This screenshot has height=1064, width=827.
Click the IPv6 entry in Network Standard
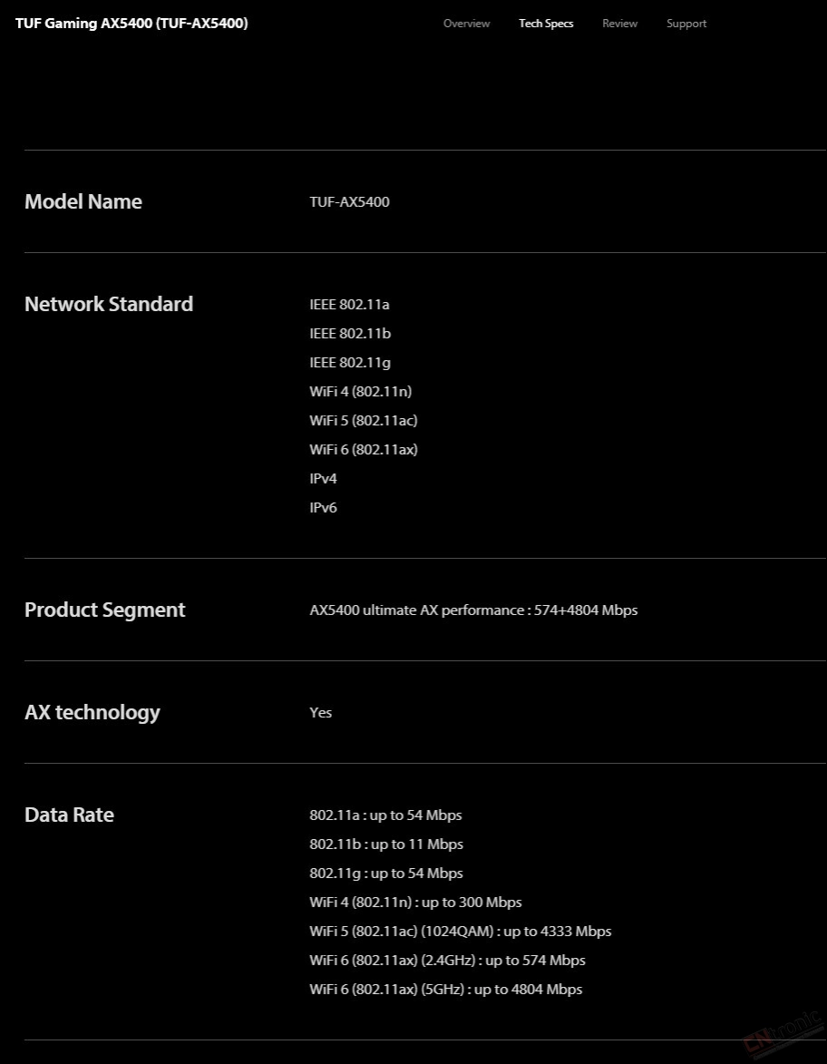coord(323,508)
